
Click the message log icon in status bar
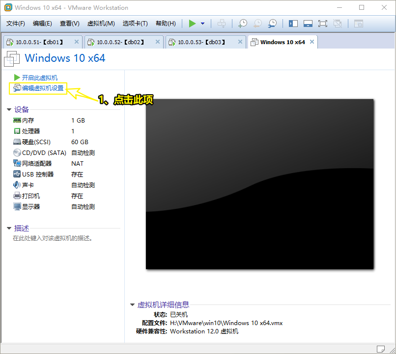point(381,349)
